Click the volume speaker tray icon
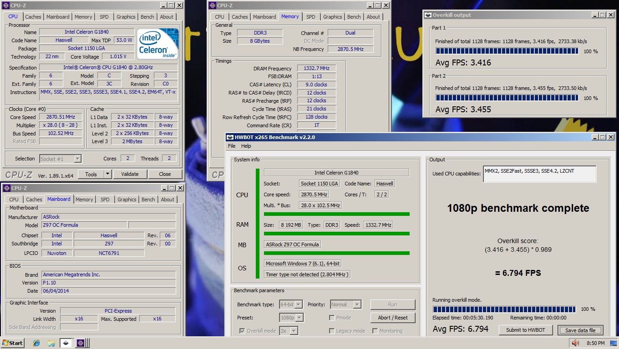The image size is (619, 349). coord(575,343)
